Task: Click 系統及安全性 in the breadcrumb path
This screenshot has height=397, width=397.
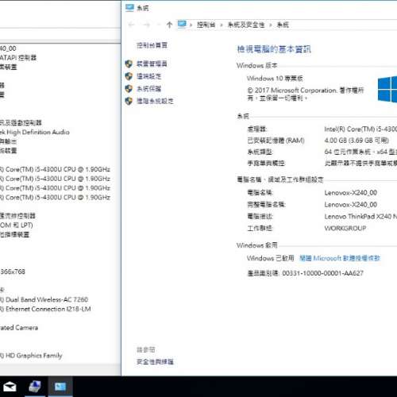Action: (246, 25)
